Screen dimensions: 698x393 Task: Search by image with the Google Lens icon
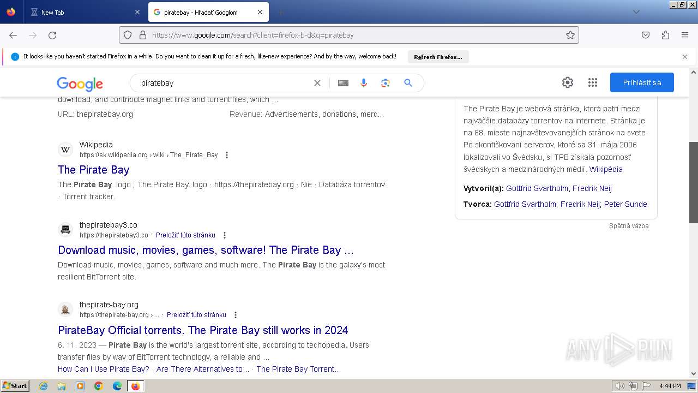[386, 83]
